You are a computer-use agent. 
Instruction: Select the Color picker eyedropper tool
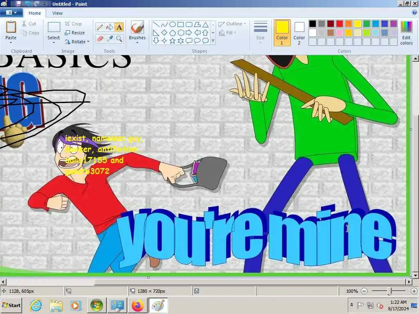pyautogui.click(x=110, y=39)
